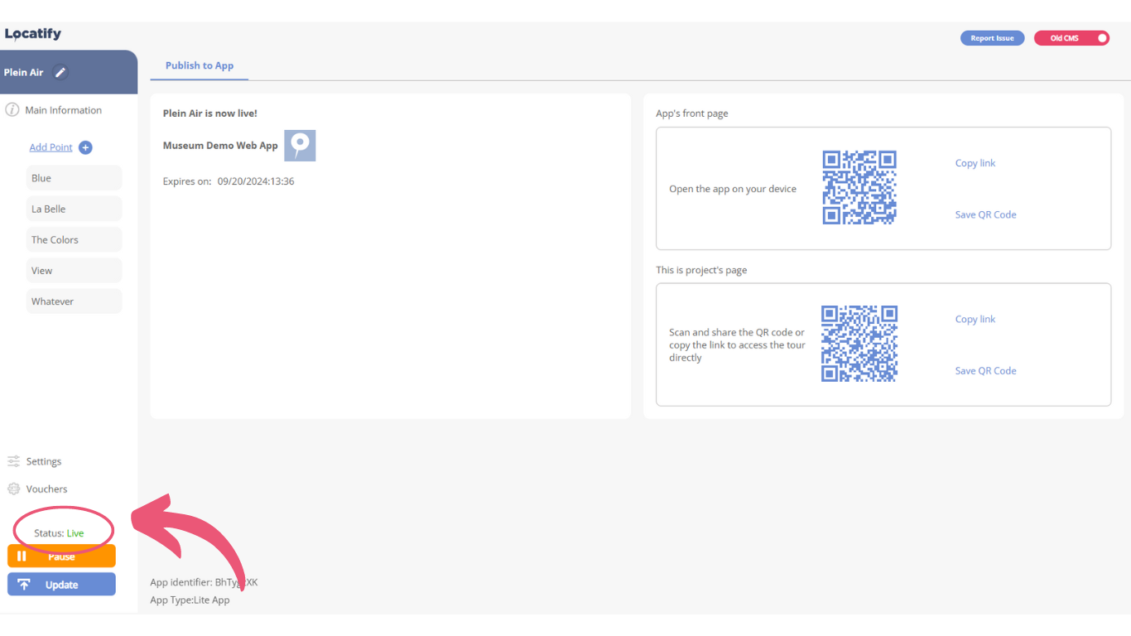Click the Locatify logo
Screen dimensions: 1131x636
point(33,34)
